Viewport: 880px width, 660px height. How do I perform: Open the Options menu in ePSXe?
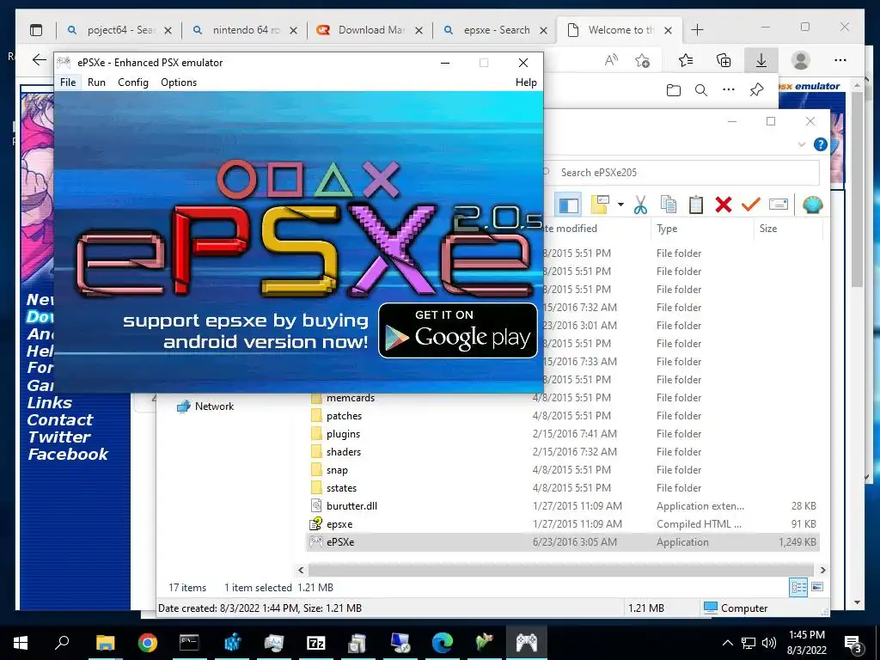(x=179, y=82)
